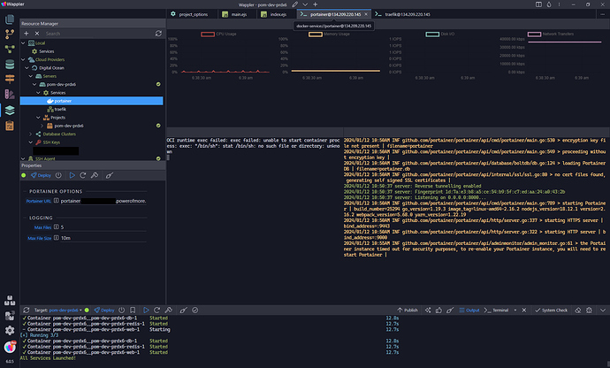Close the portainer@134.209.220.145 tab
The width and height of the screenshot is (610, 368).
point(366,14)
